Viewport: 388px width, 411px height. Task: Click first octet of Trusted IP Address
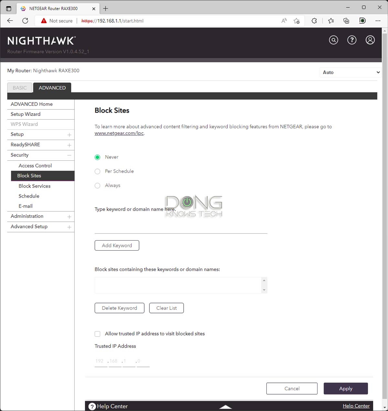101,361
